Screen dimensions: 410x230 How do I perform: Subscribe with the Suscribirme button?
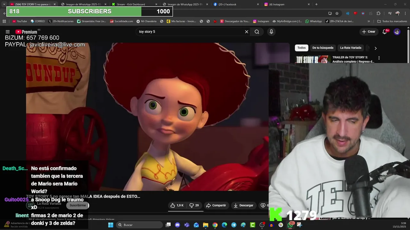click(78, 205)
